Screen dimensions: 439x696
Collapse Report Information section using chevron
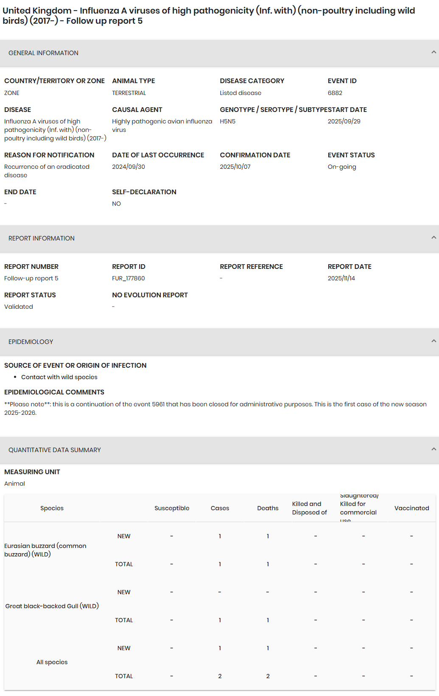click(433, 238)
